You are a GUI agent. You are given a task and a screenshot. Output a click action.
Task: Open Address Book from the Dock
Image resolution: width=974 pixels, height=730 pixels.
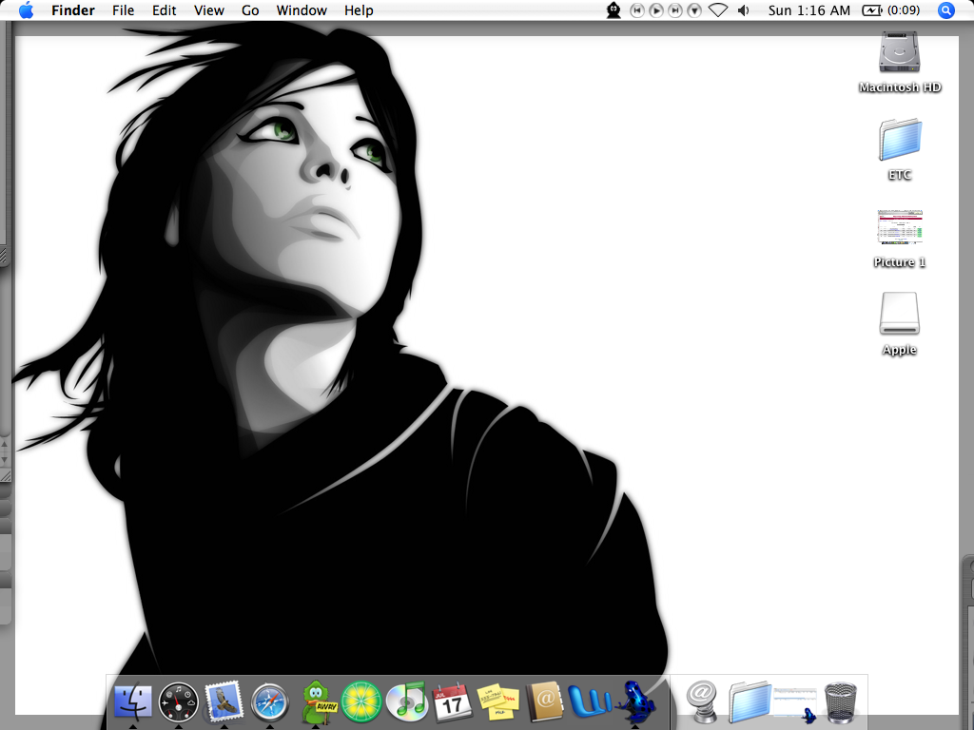coord(544,701)
